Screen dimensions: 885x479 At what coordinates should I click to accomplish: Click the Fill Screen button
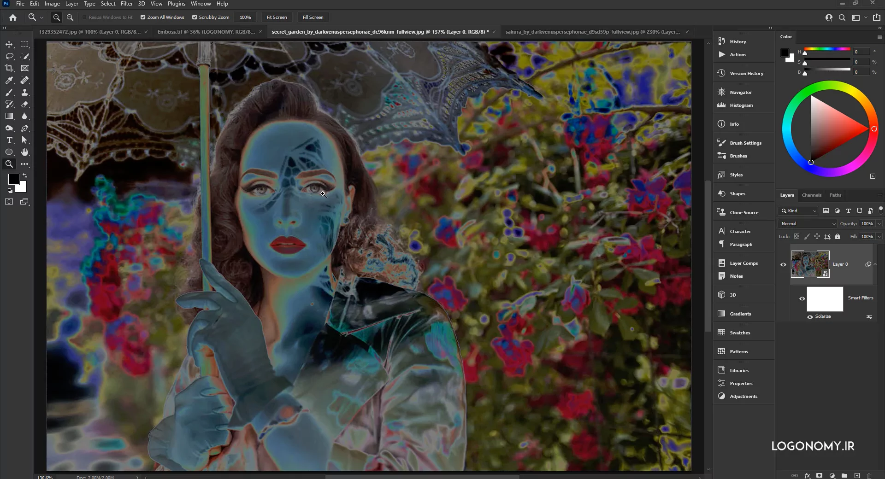313,17
